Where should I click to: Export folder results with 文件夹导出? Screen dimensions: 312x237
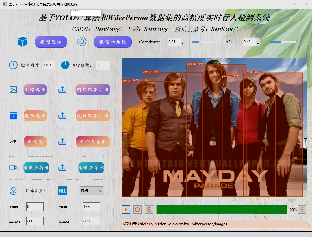pos(93,142)
